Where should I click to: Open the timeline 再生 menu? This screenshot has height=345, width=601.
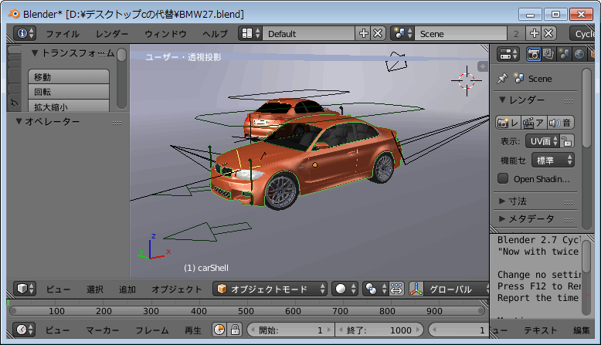tap(193, 330)
